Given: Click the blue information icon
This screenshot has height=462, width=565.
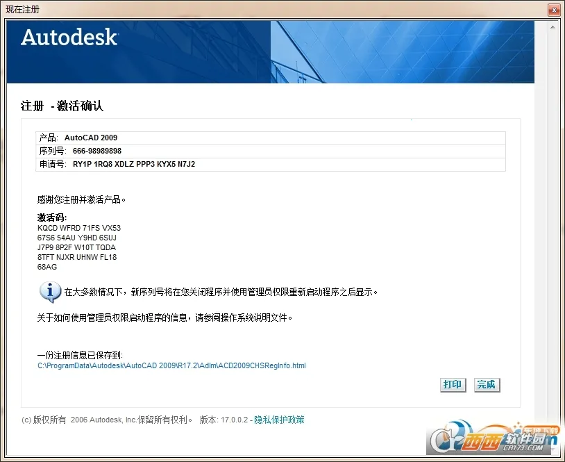Looking at the screenshot, I should [49, 292].
